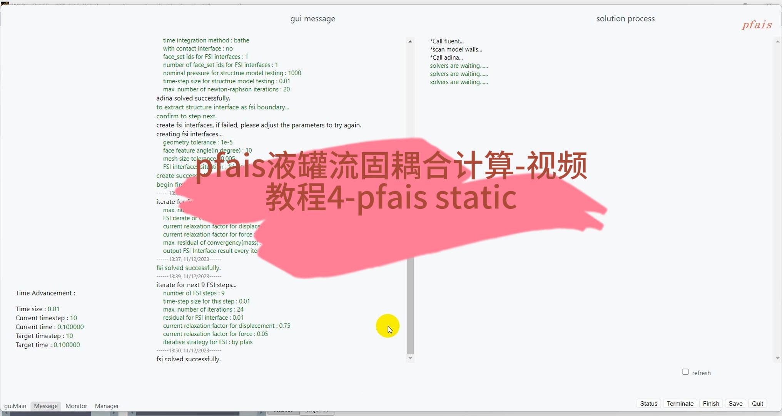This screenshot has width=782, height=416.
Task: Click the '13:50, 11/12/2023' timestamp line
Action: [189, 351]
